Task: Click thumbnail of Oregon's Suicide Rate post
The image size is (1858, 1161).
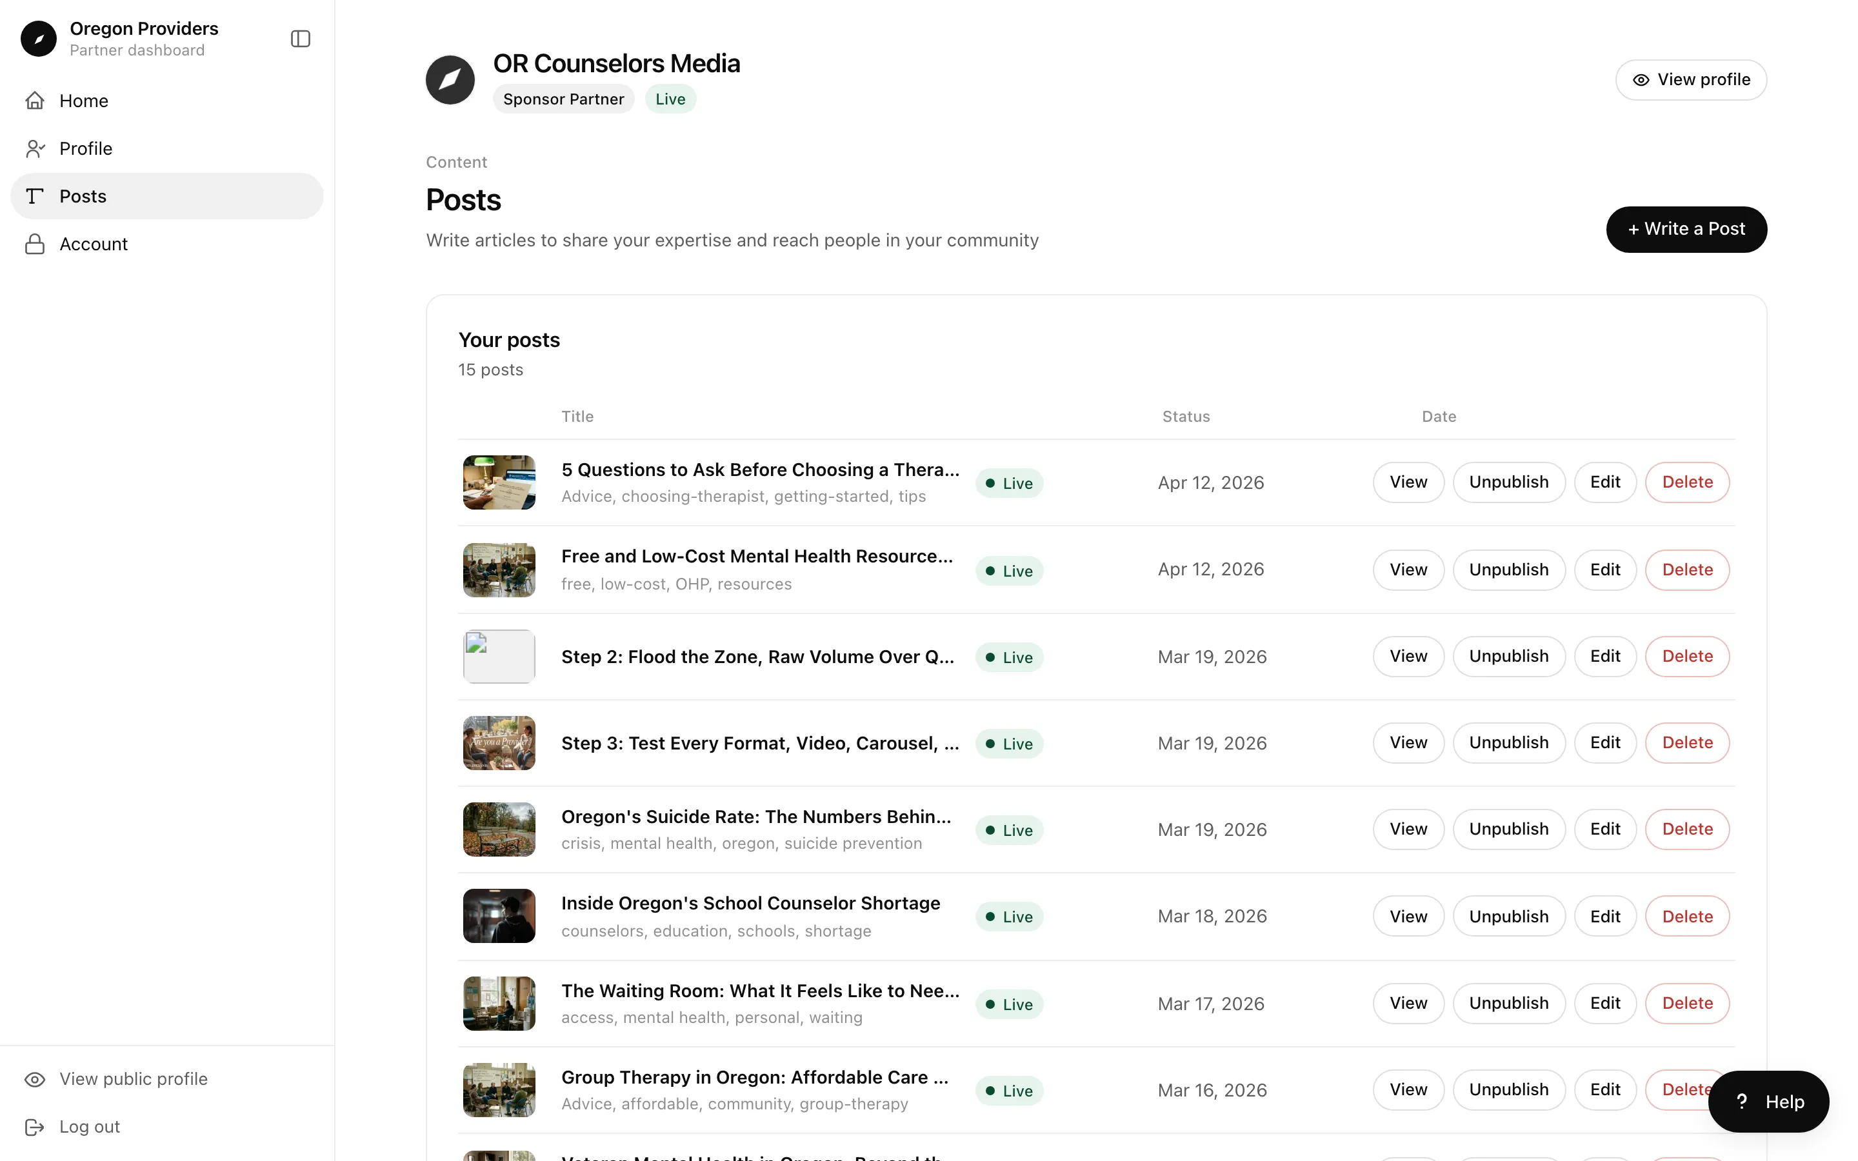Action: (x=499, y=829)
